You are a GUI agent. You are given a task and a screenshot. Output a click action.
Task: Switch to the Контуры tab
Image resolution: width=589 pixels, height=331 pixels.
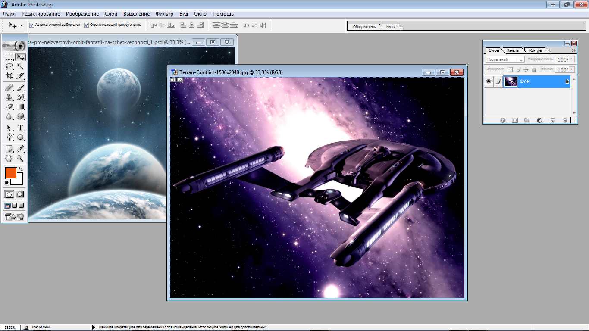536,50
